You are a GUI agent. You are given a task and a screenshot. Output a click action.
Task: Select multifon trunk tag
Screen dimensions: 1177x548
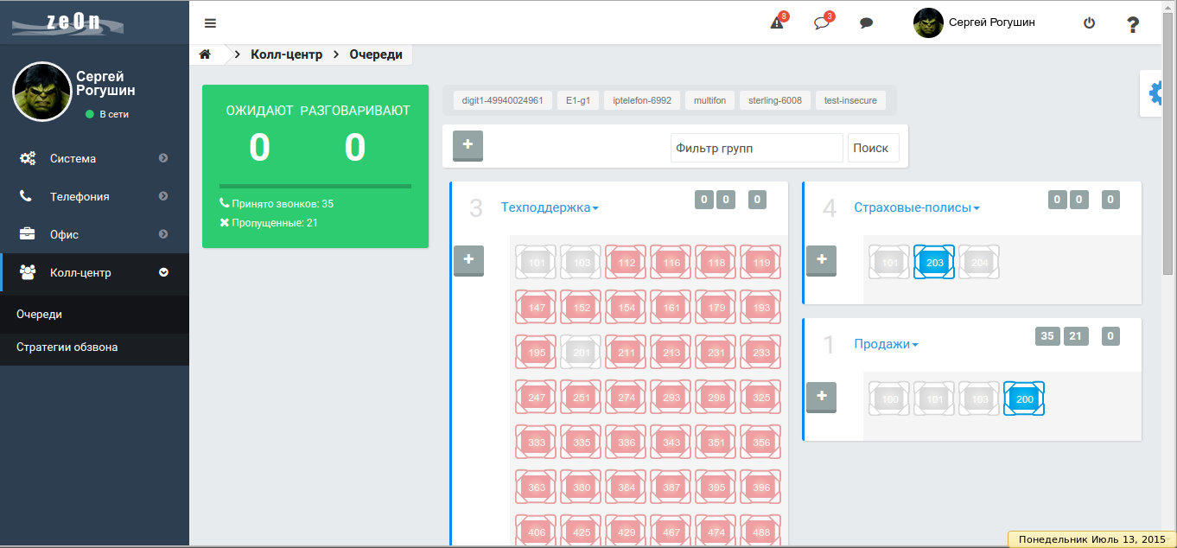[x=711, y=100]
